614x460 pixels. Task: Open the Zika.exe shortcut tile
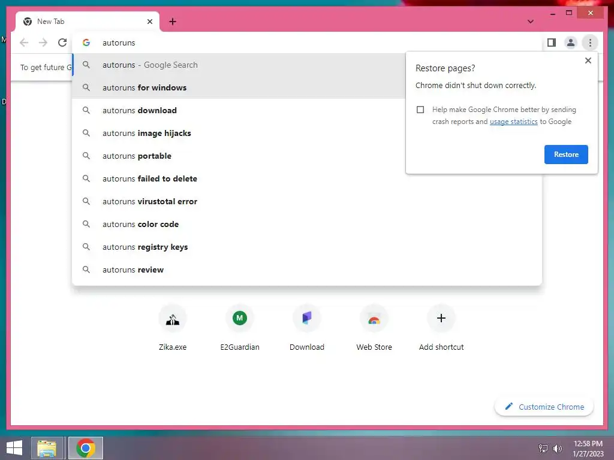pyautogui.click(x=173, y=328)
